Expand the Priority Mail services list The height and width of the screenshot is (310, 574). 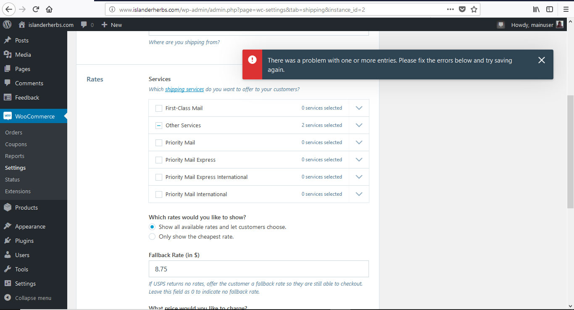[x=359, y=142]
